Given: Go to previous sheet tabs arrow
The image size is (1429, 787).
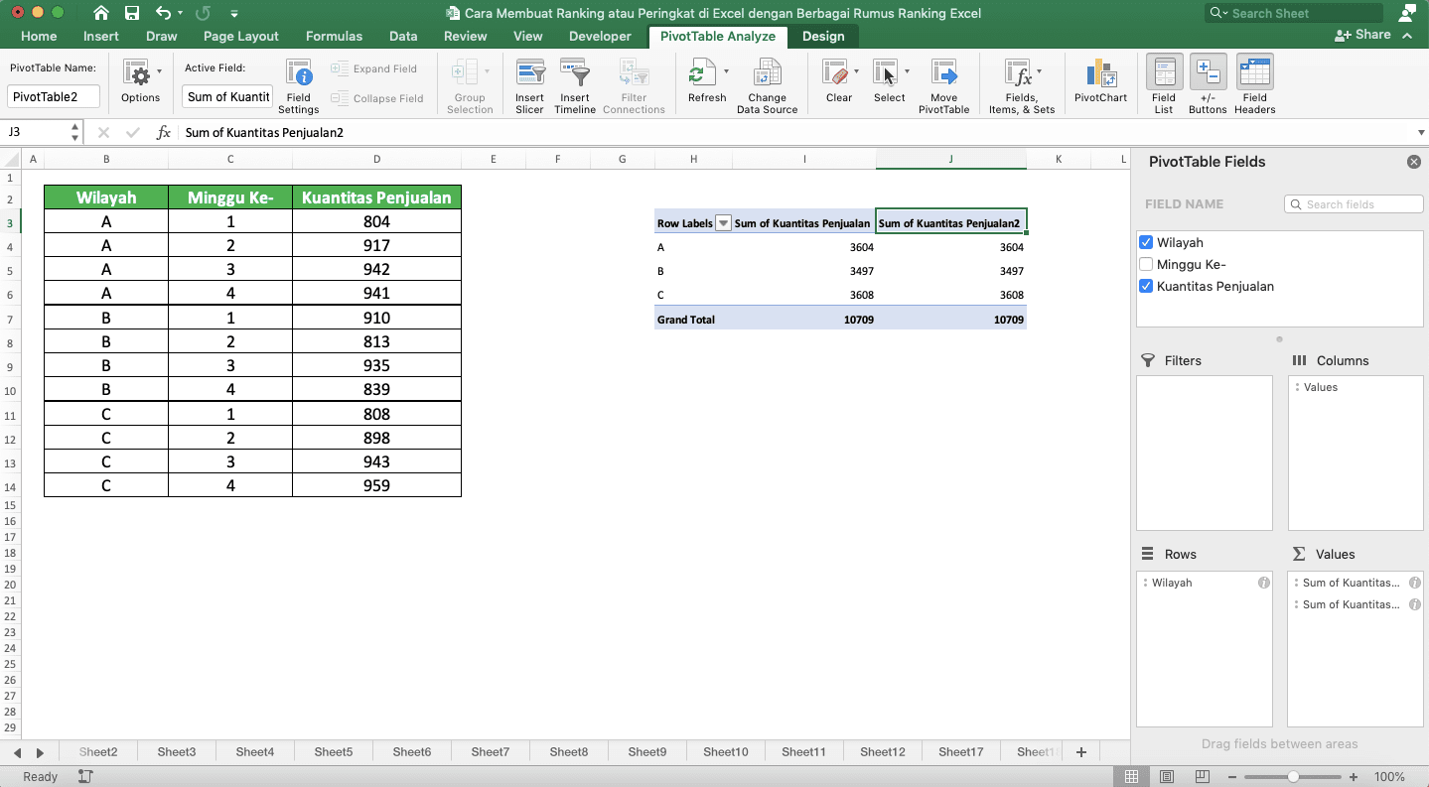Looking at the screenshot, I should coord(18,753).
